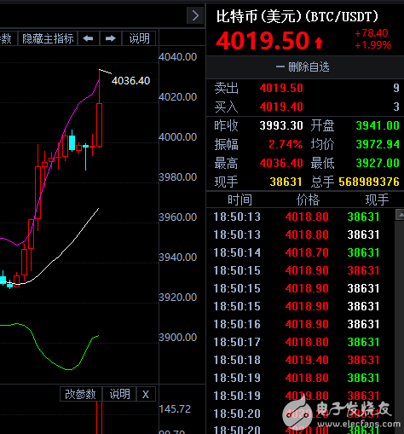Click the buy price 4019.40 in 买入 row
The image size is (404, 434).
281,107
